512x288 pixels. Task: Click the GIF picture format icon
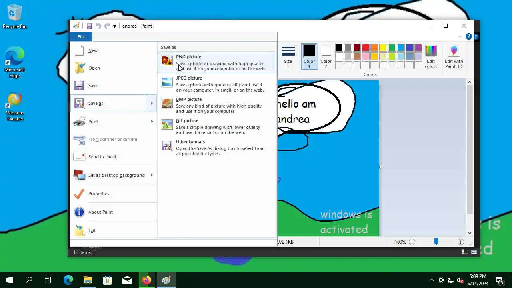click(167, 124)
